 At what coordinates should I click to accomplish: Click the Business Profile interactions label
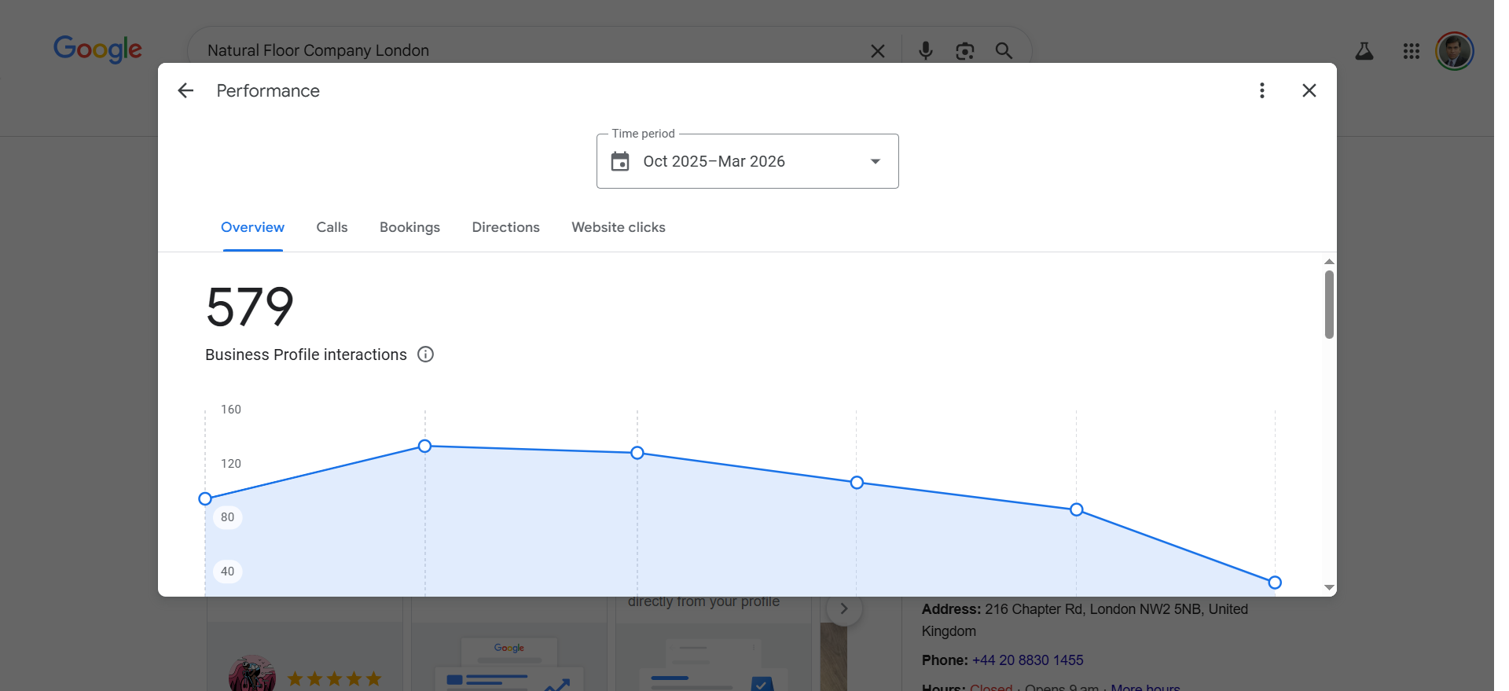click(306, 355)
